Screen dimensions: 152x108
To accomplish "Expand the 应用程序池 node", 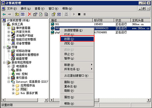I will tap(13, 86).
